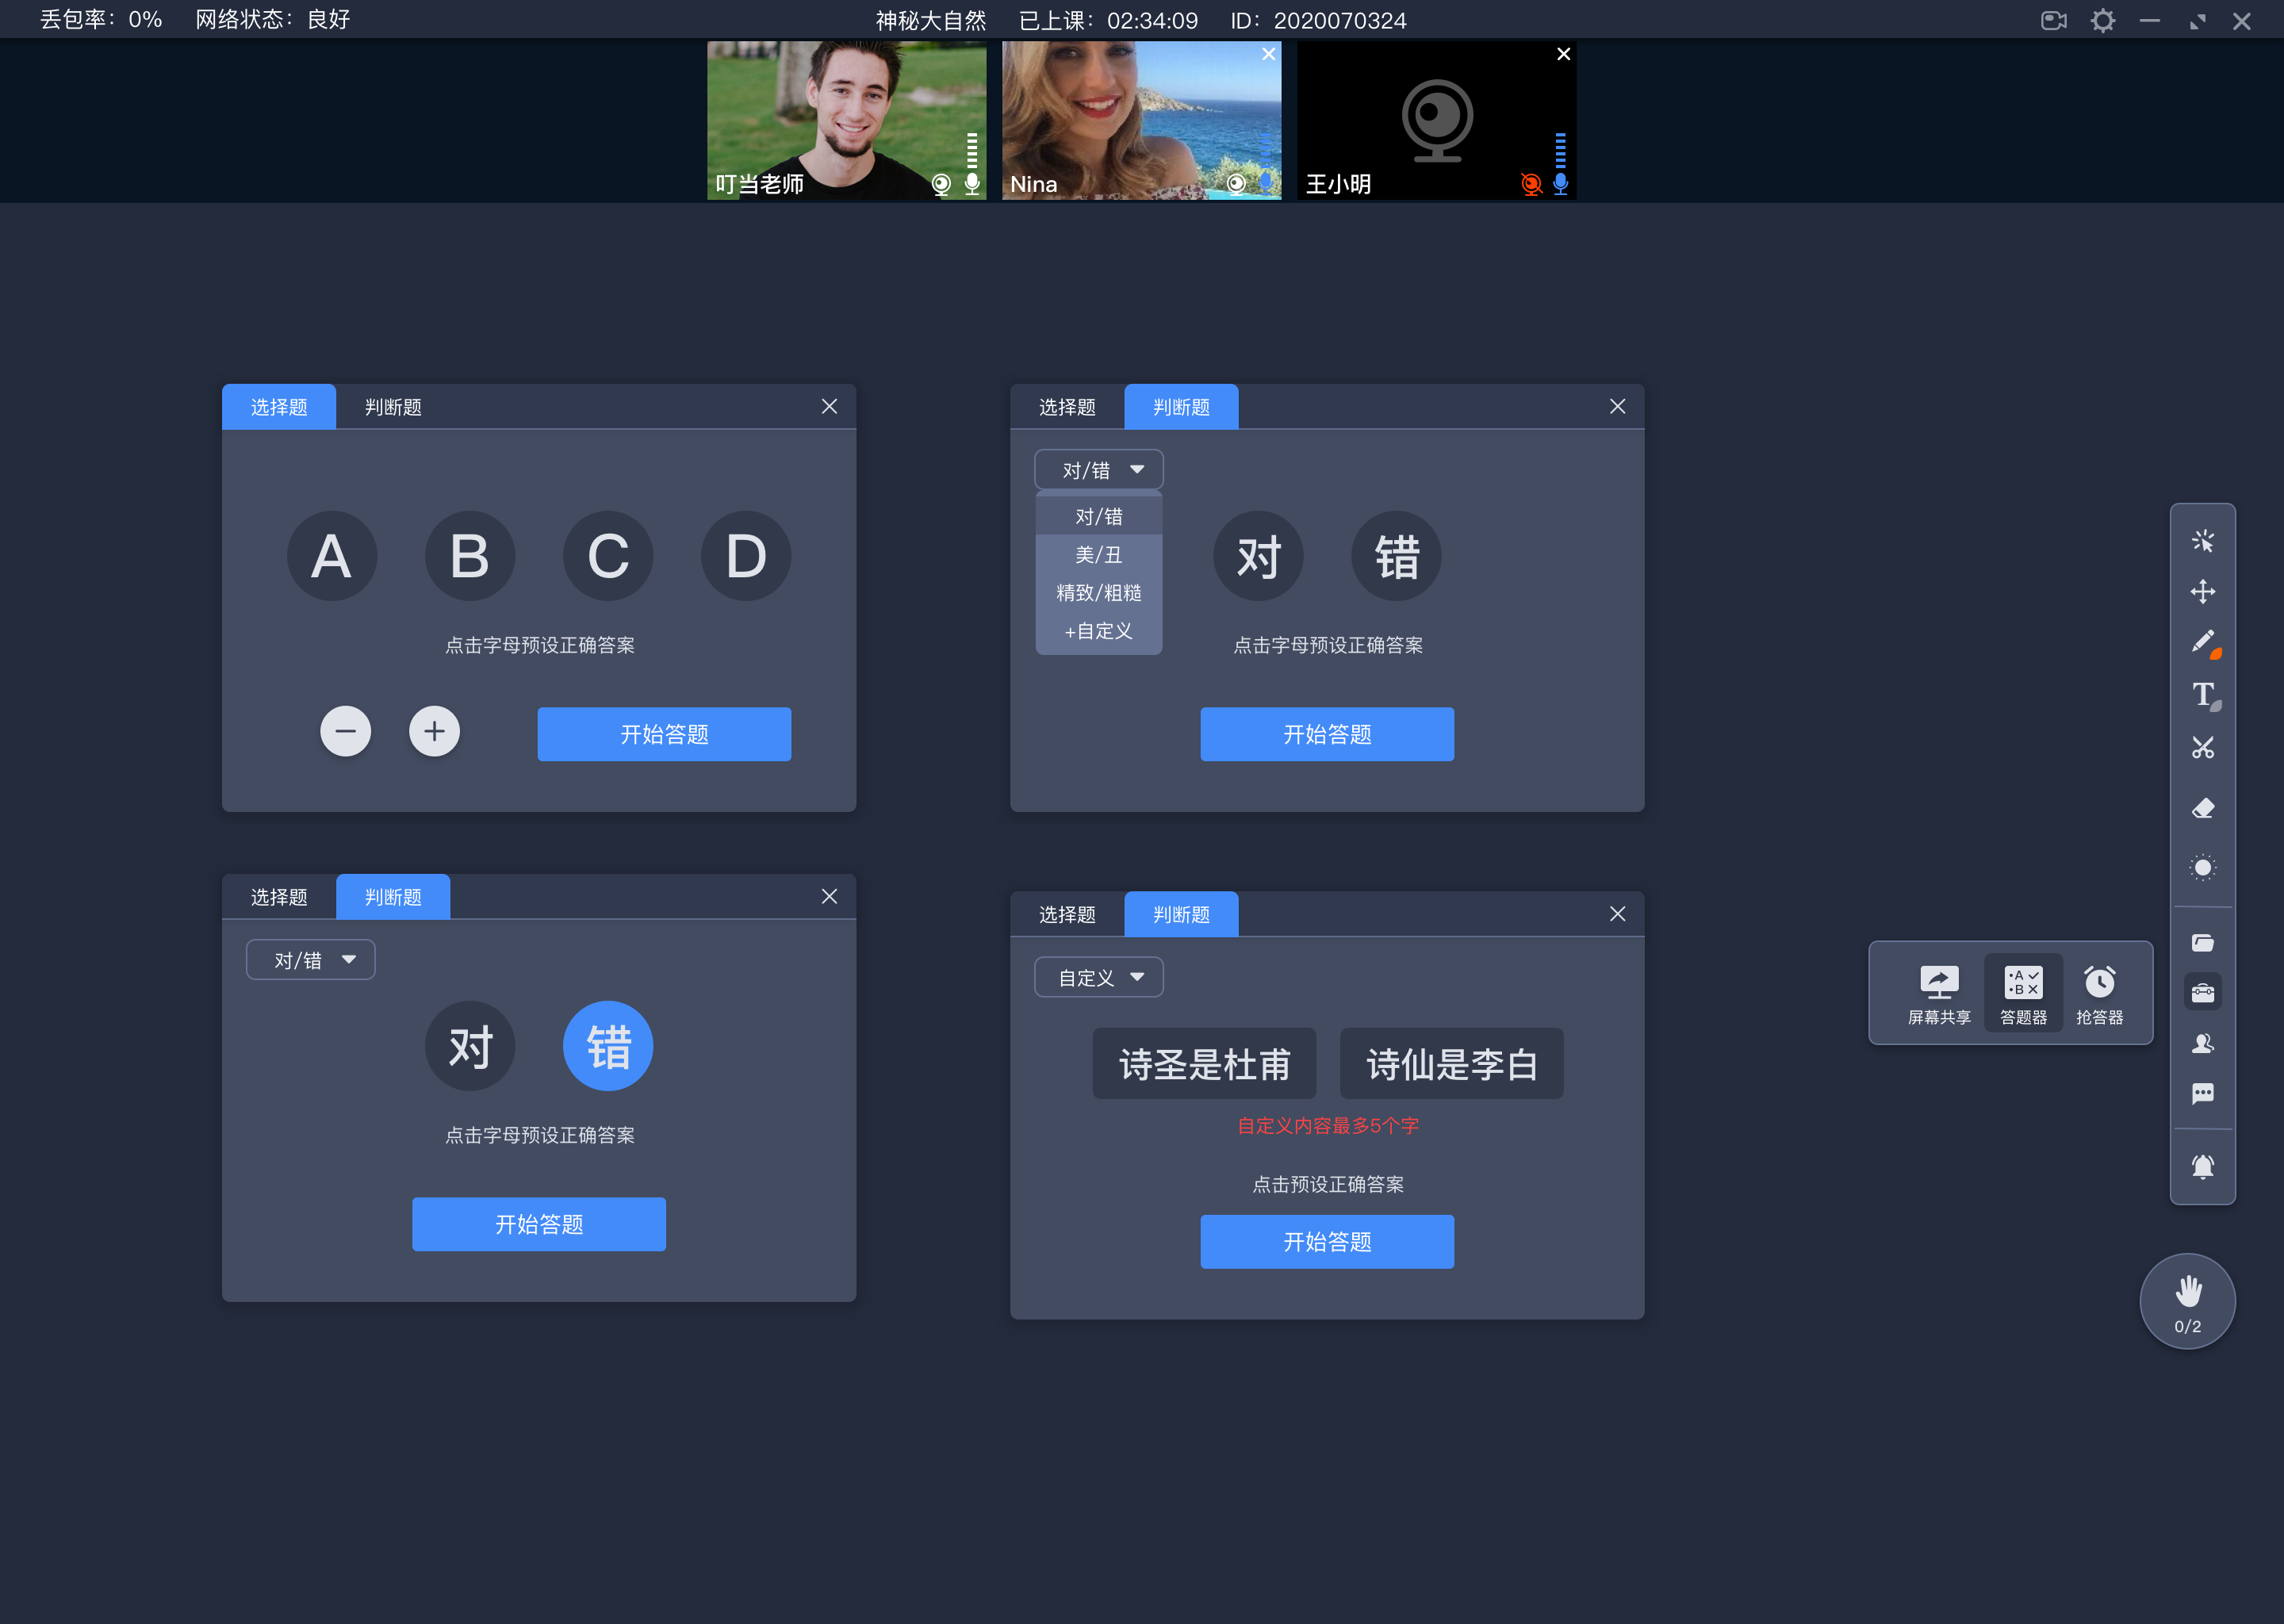Switch to 选择题 tab in top-right panel
Screen dimensions: 2284x1624
click(1068, 408)
